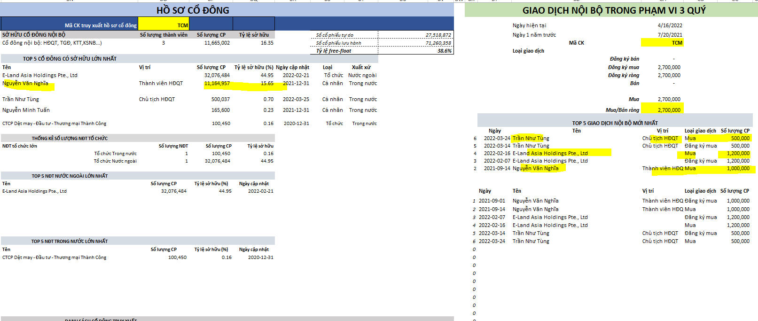
Task: Click the "GIAO DỊCH NỘI BỘ TRONG PHẠM VI 3 QUÝ" heading
Action: [614, 10]
